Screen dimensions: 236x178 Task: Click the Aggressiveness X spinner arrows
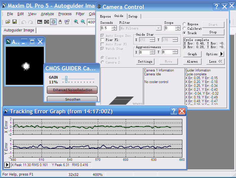point(152,52)
